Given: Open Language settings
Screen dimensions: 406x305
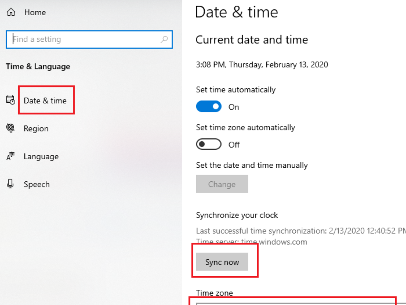Looking at the screenshot, I should (41, 157).
